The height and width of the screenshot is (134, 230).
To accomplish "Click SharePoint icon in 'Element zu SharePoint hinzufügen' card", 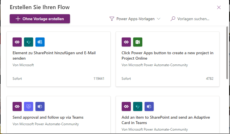I will [x=29, y=42].
